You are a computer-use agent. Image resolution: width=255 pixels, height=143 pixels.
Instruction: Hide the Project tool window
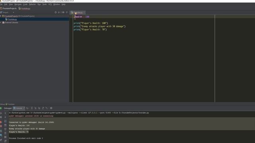point(67,12)
